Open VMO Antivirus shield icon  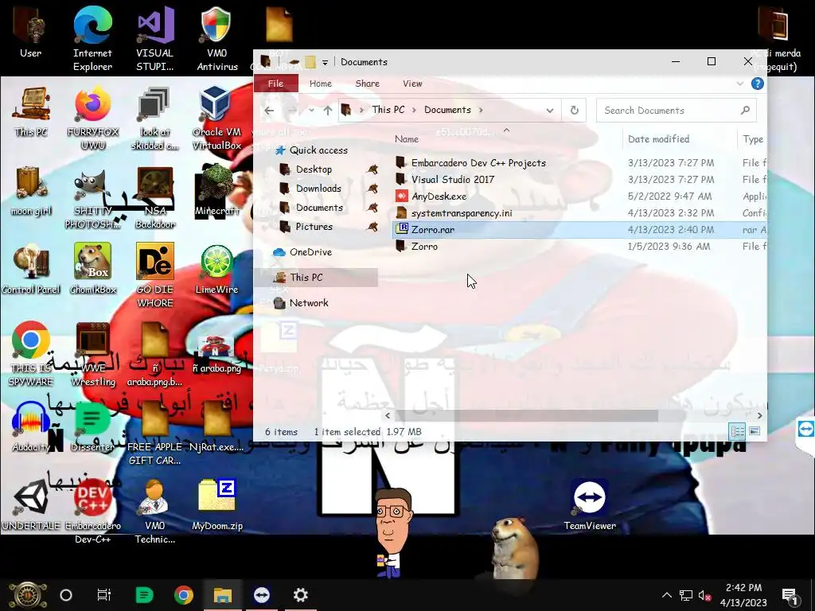[216, 37]
